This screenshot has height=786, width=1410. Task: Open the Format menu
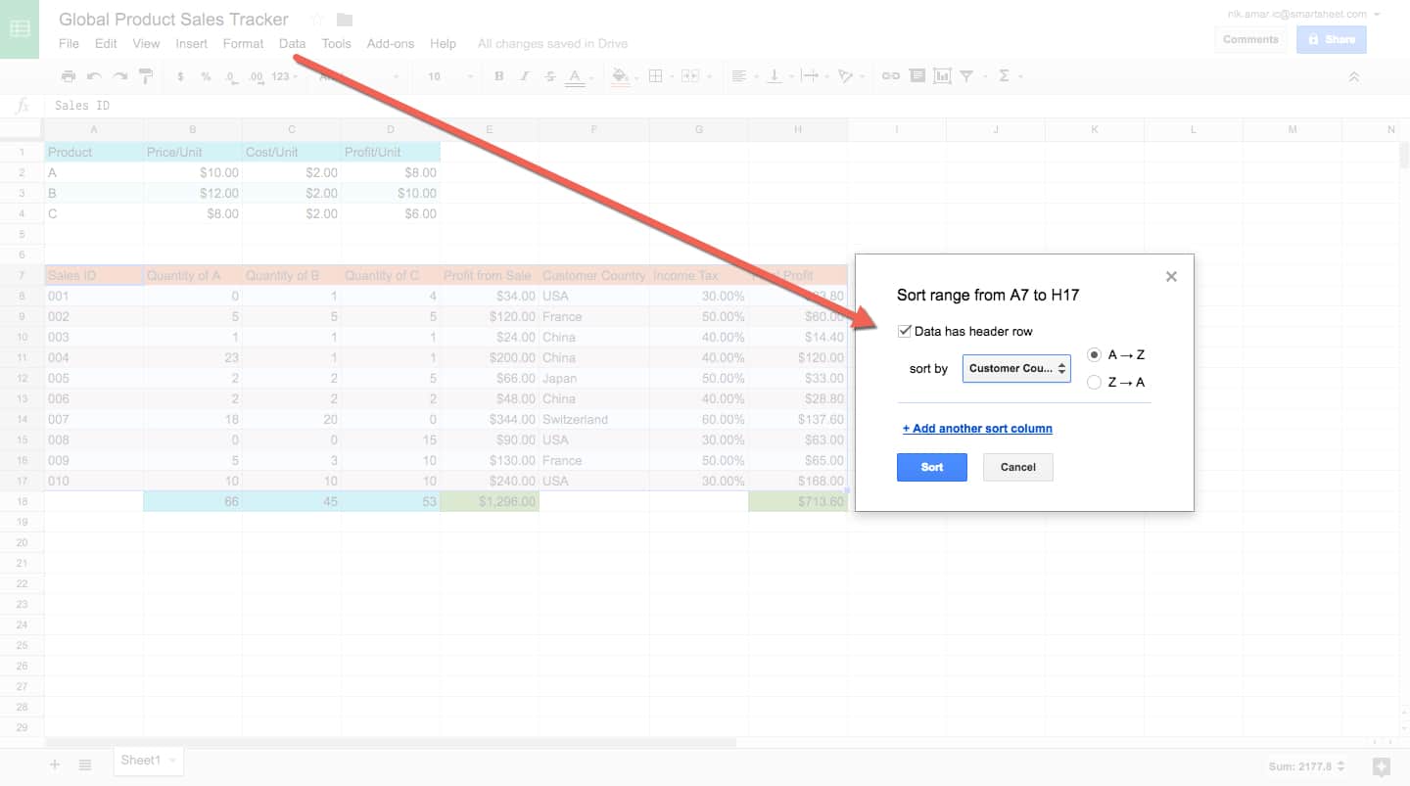[x=243, y=43]
